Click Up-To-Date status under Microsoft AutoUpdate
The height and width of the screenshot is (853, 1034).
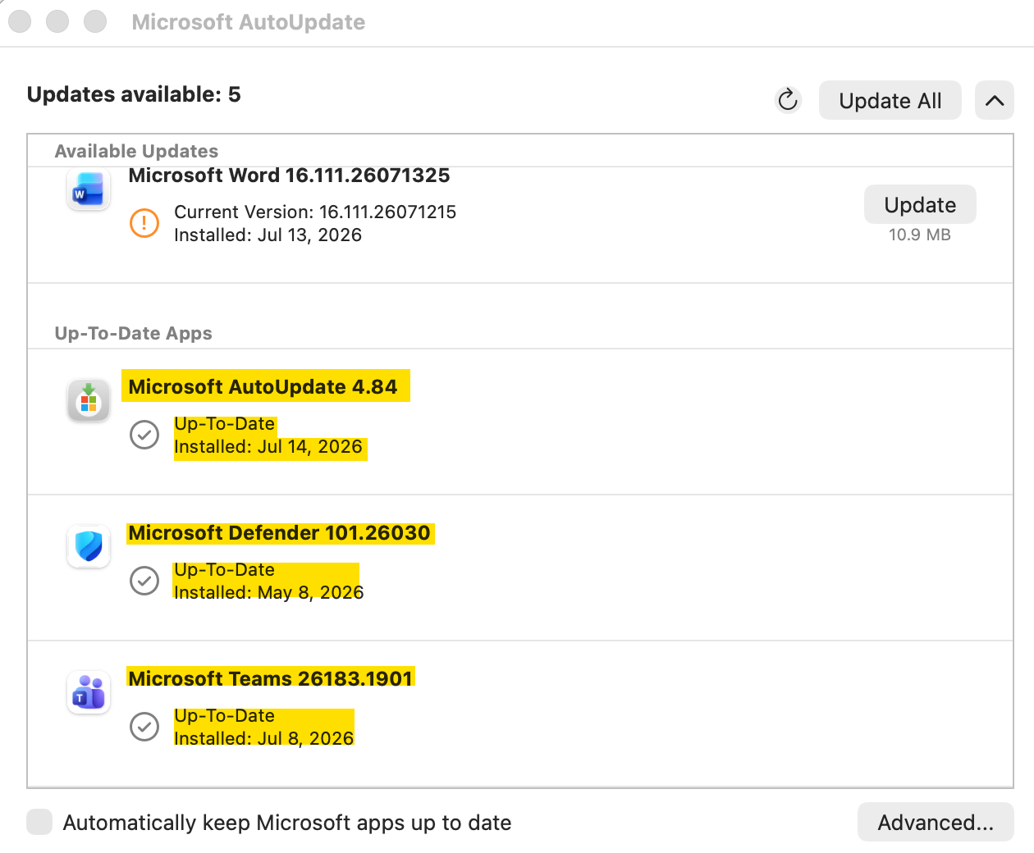click(224, 423)
